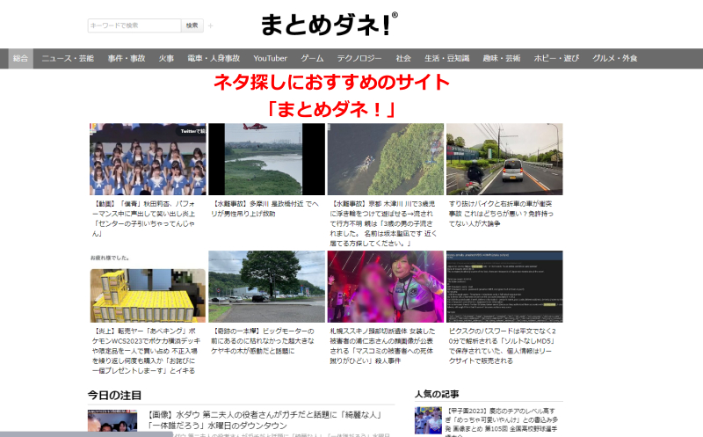This screenshot has width=703, height=437.
Task: Open the dark terminal text thumbnail
Action: point(504,287)
